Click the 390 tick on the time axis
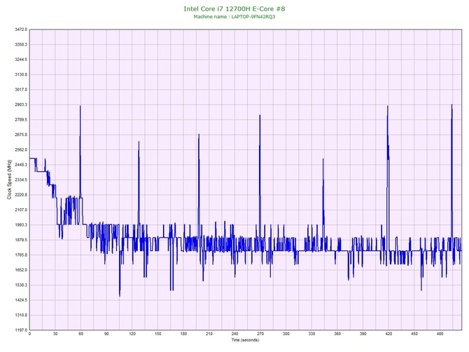Viewport: 469px width, 352px height. tap(363, 334)
